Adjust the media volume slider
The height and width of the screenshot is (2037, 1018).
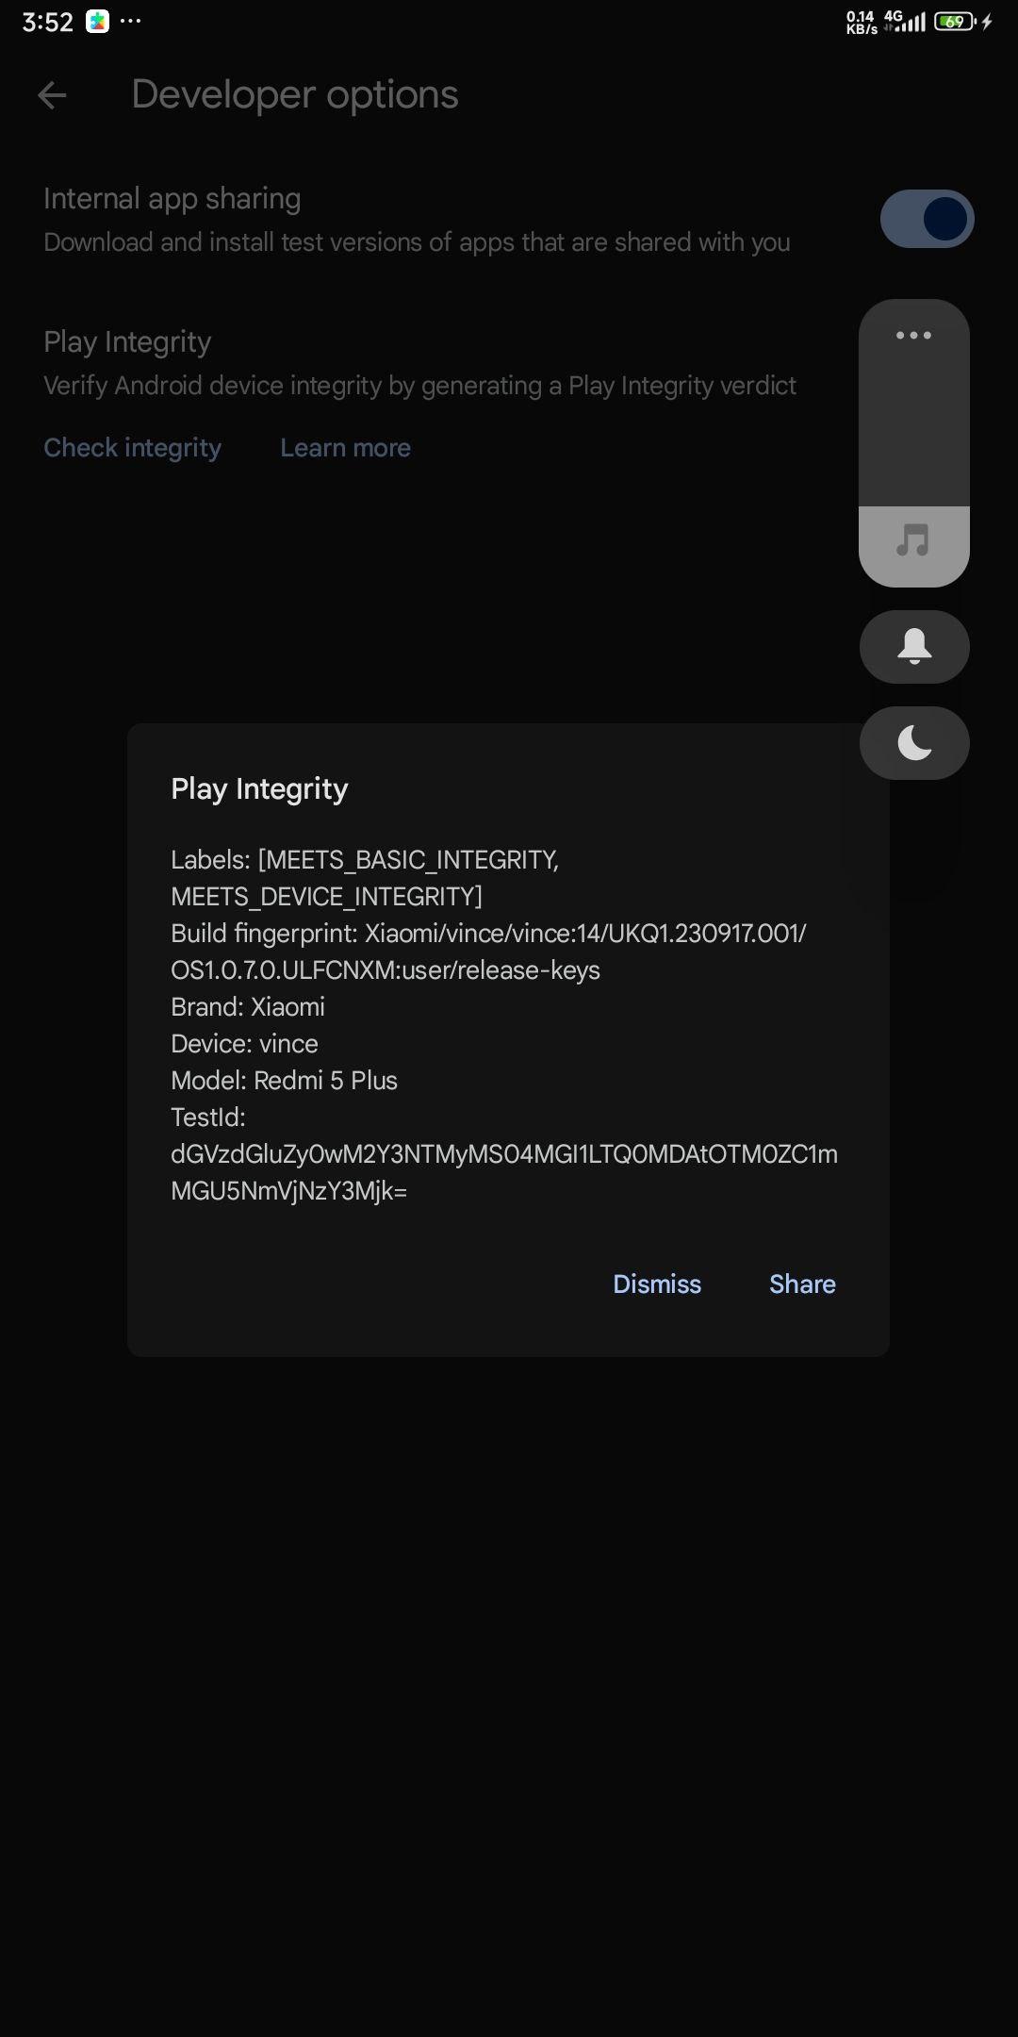point(914,443)
